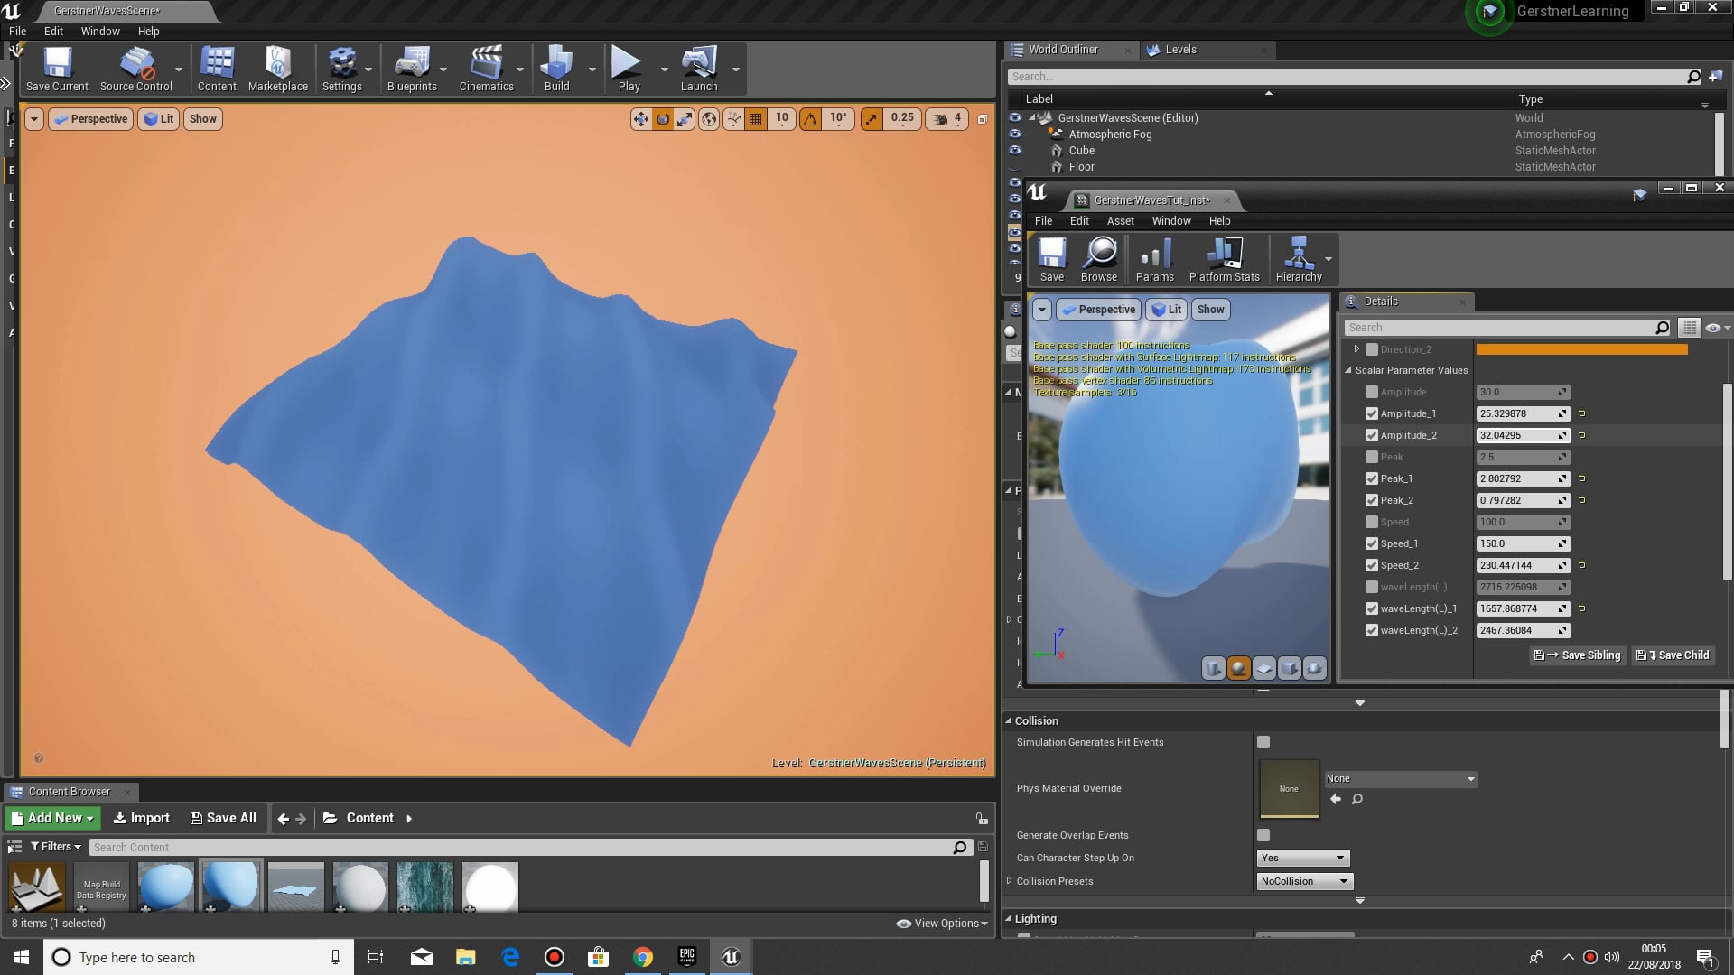
Task: Open Source Control in the main toolbar
Action: 136,70
